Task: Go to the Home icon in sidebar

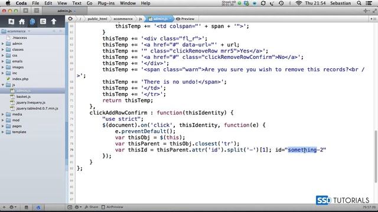Action: (22, 22)
